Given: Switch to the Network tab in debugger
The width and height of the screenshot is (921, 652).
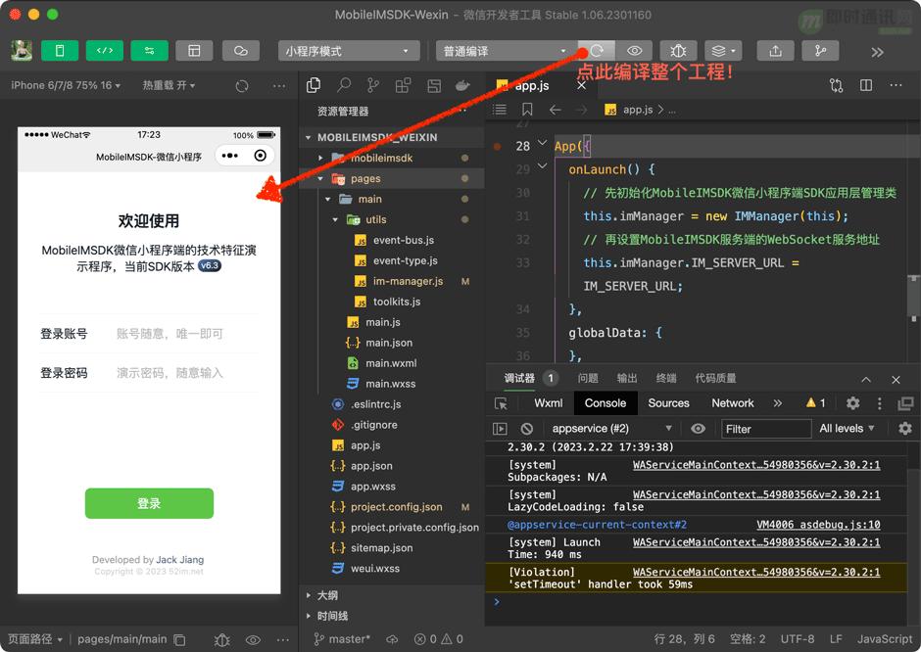Looking at the screenshot, I should 733,402.
